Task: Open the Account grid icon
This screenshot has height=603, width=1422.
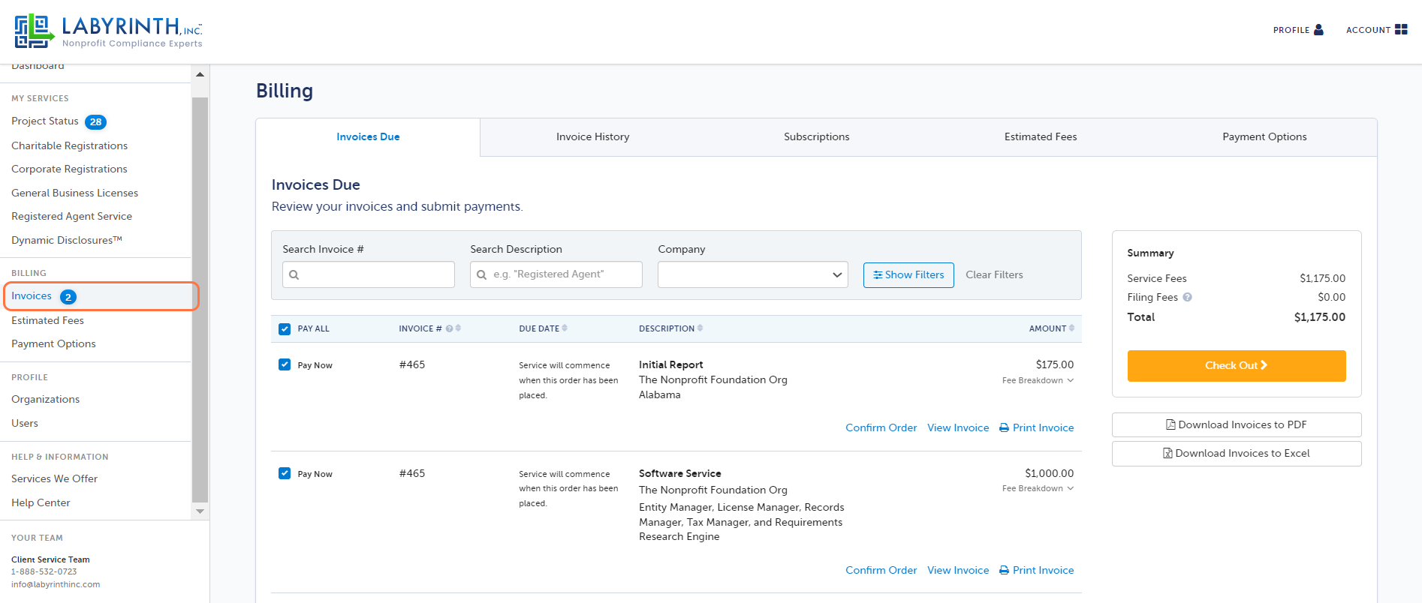Action: tap(1401, 30)
